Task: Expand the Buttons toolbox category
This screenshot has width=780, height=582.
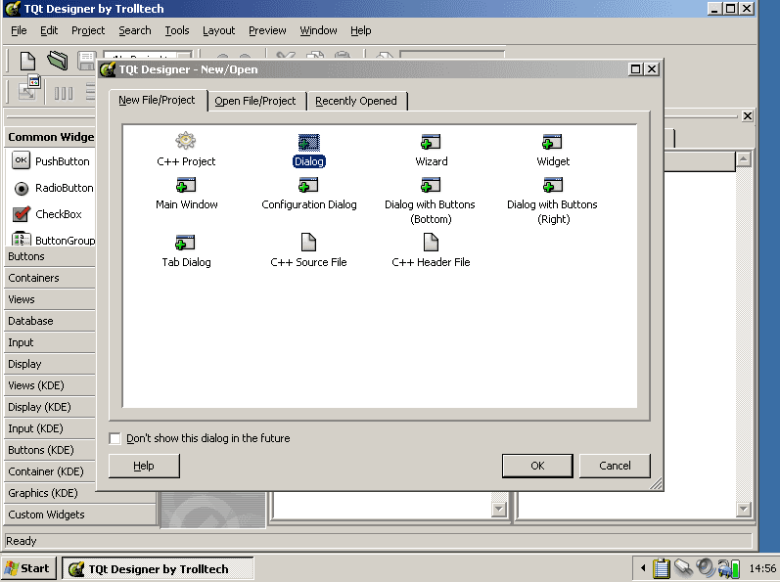Action: pos(50,256)
